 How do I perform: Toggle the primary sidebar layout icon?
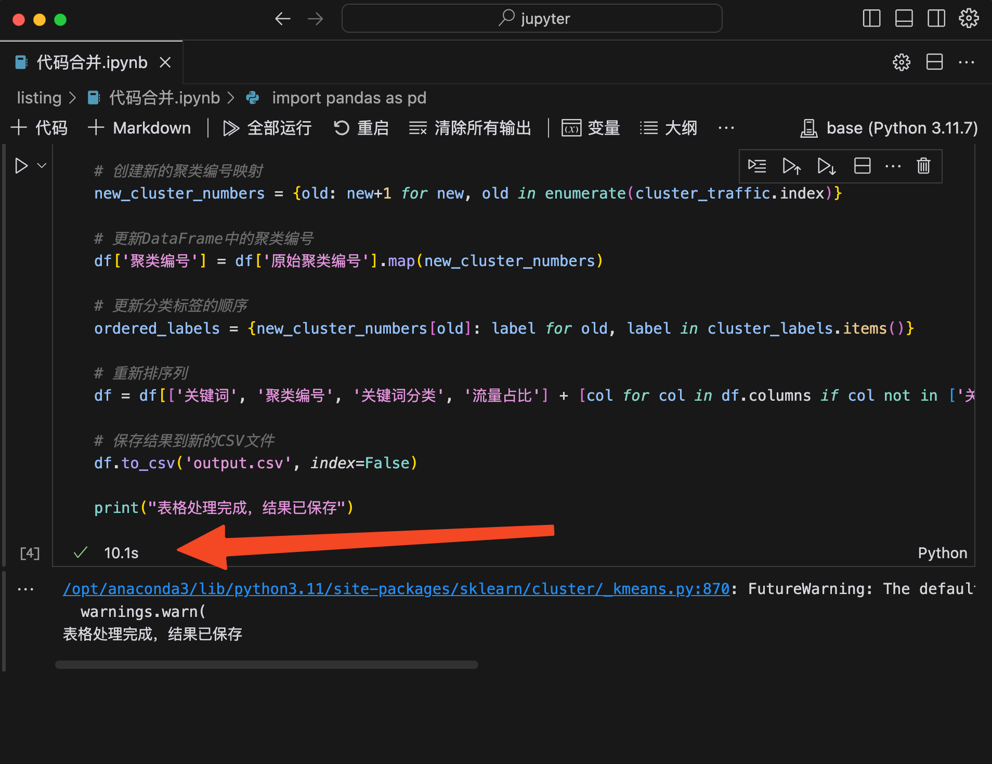[x=871, y=19]
